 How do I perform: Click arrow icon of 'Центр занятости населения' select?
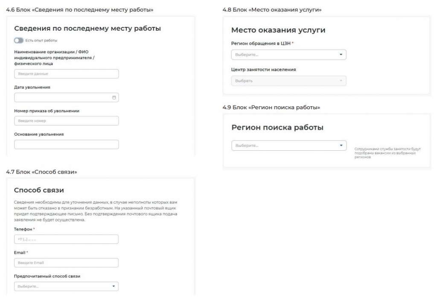(x=341, y=81)
